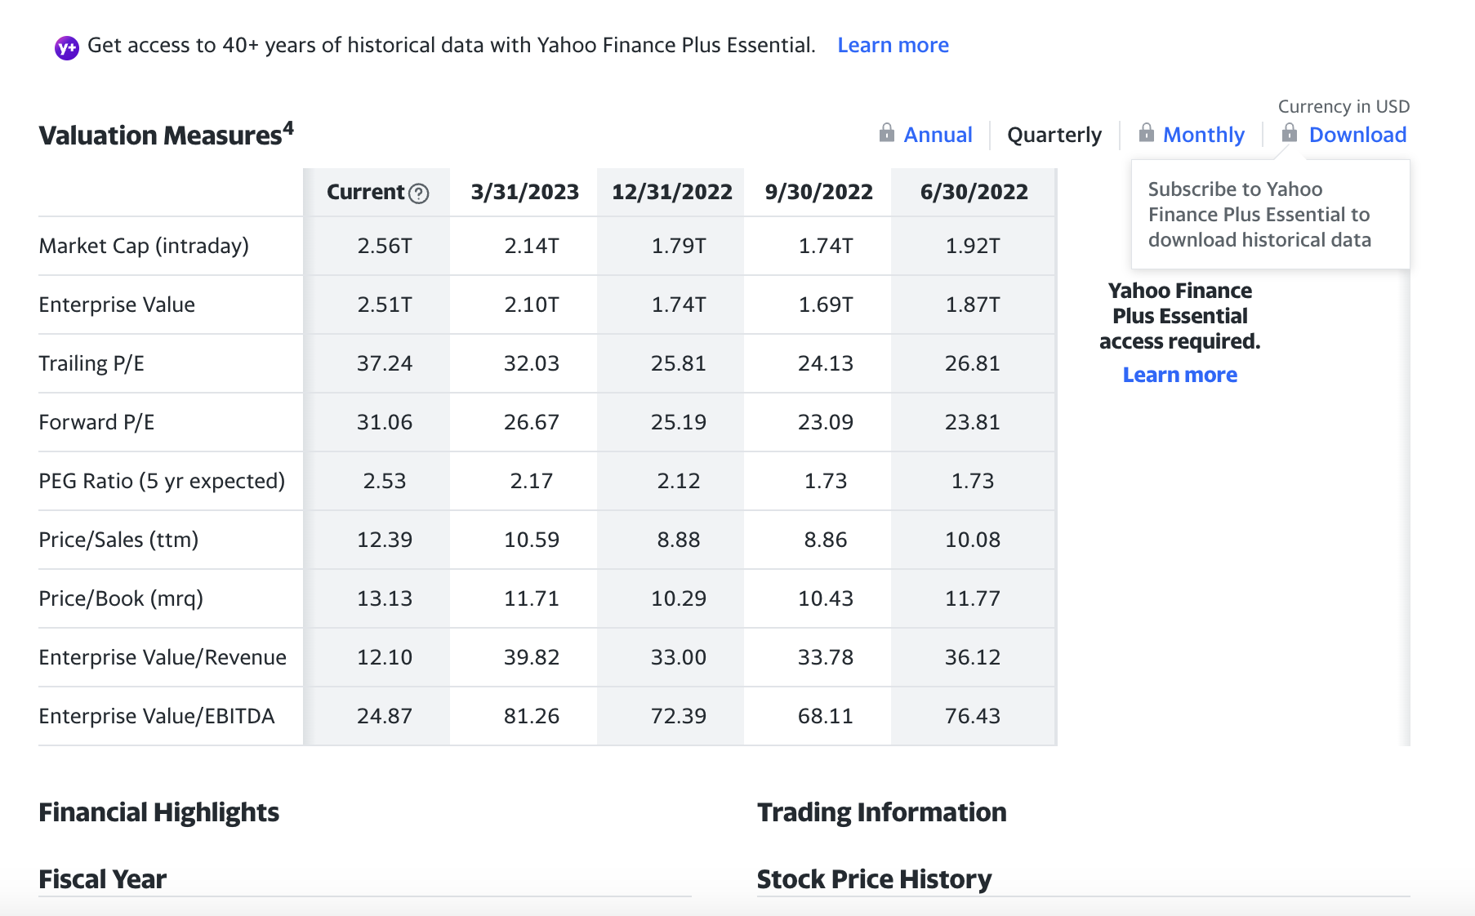Click the lock icon beside Monthly

tap(1147, 134)
